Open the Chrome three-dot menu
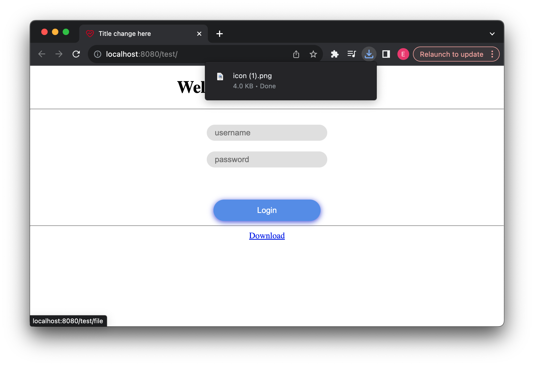 coord(492,54)
